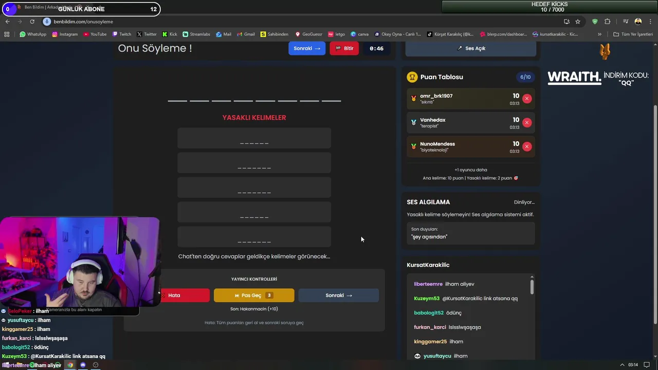
Task: Click the Discord taskbar icon
Action: point(83,365)
